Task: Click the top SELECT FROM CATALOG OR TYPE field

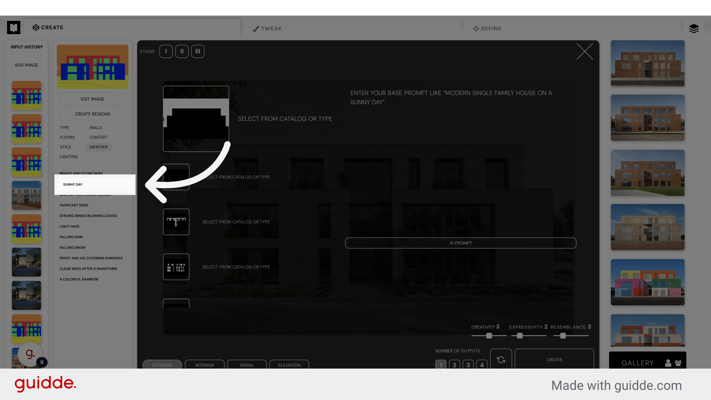Action: pos(285,119)
